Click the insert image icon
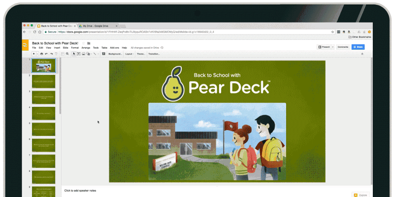Image resolution: width=394 pixels, height=197 pixels. [83, 54]
